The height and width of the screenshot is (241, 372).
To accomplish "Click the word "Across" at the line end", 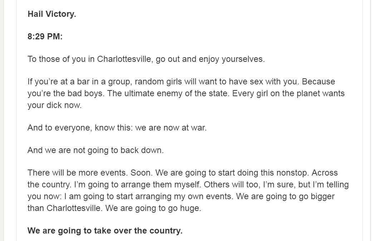I will (x=324, y=173).
